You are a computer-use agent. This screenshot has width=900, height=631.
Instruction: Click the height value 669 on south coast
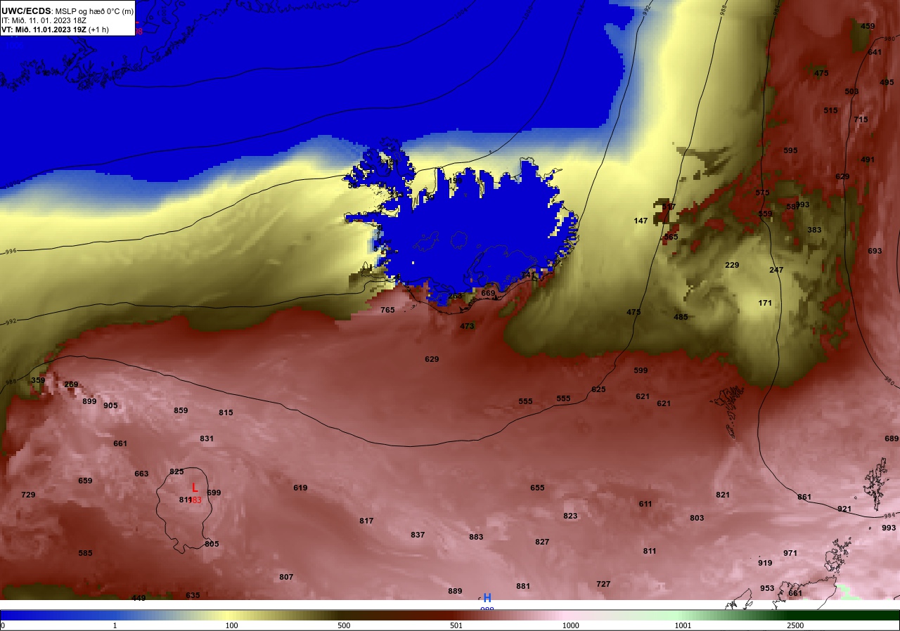[488, 293]
